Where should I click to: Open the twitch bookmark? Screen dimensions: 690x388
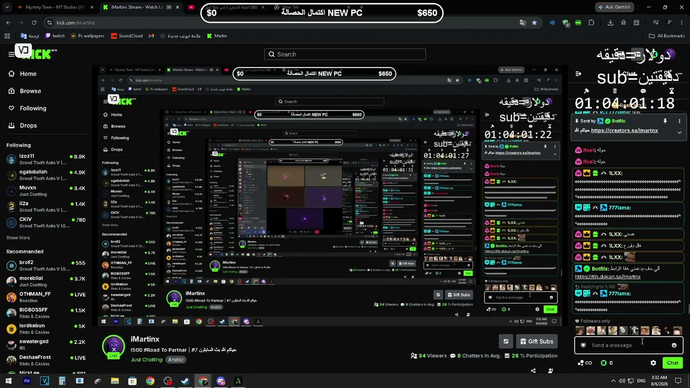click(x=55, y=36)
